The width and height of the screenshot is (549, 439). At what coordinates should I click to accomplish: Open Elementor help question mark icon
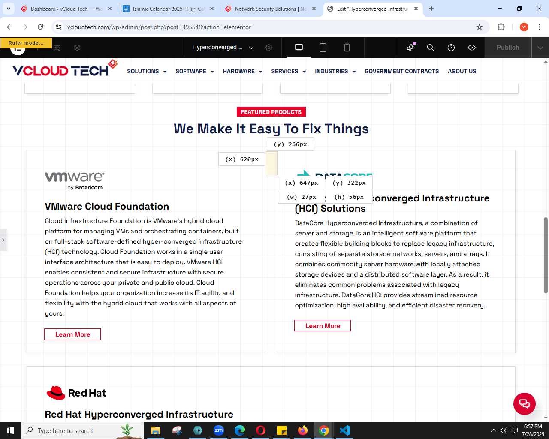point(451,48)
